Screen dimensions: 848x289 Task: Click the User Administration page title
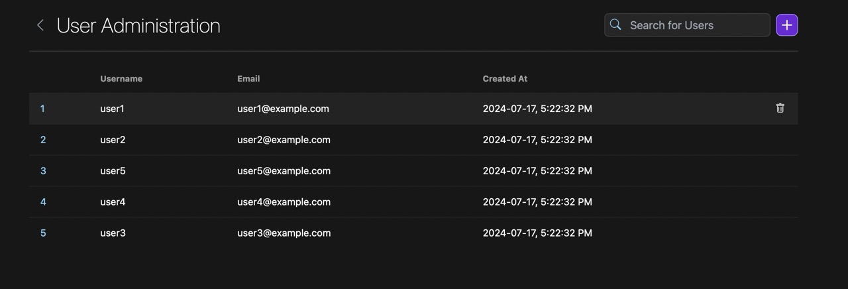point(138,25)
